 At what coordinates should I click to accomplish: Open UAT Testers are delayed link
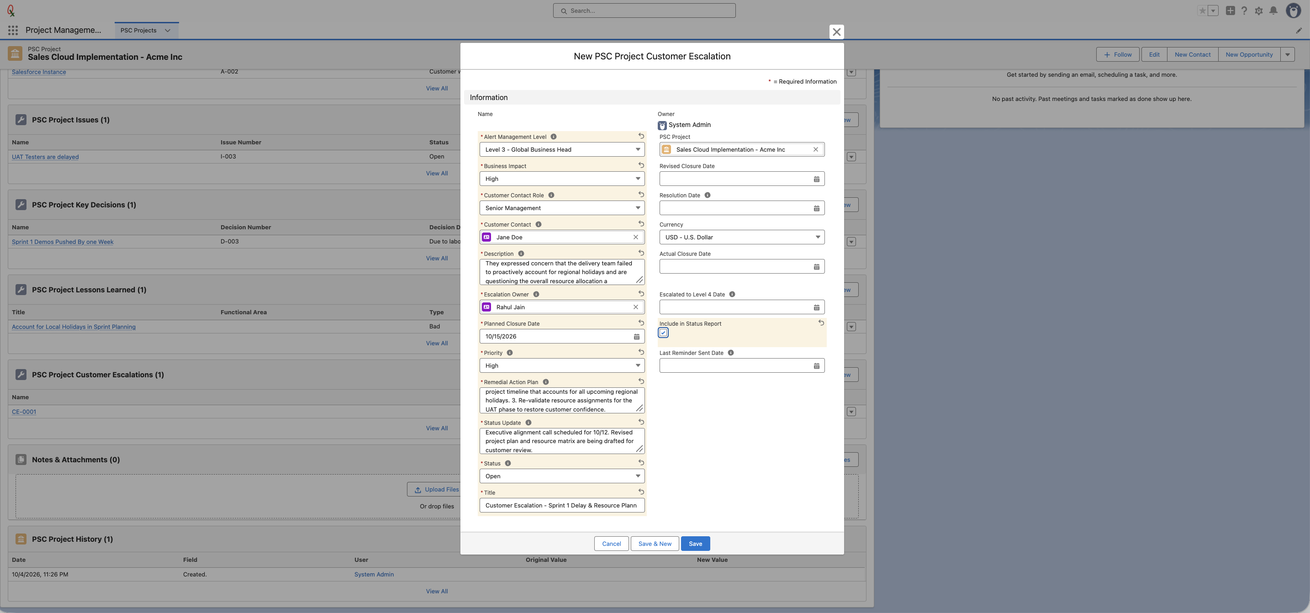tap(45, 157)
